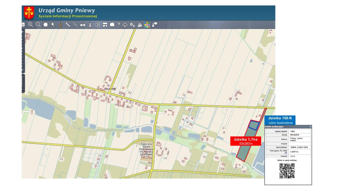
Task: Activate the arrow selection tool
Action: (53, 25)
